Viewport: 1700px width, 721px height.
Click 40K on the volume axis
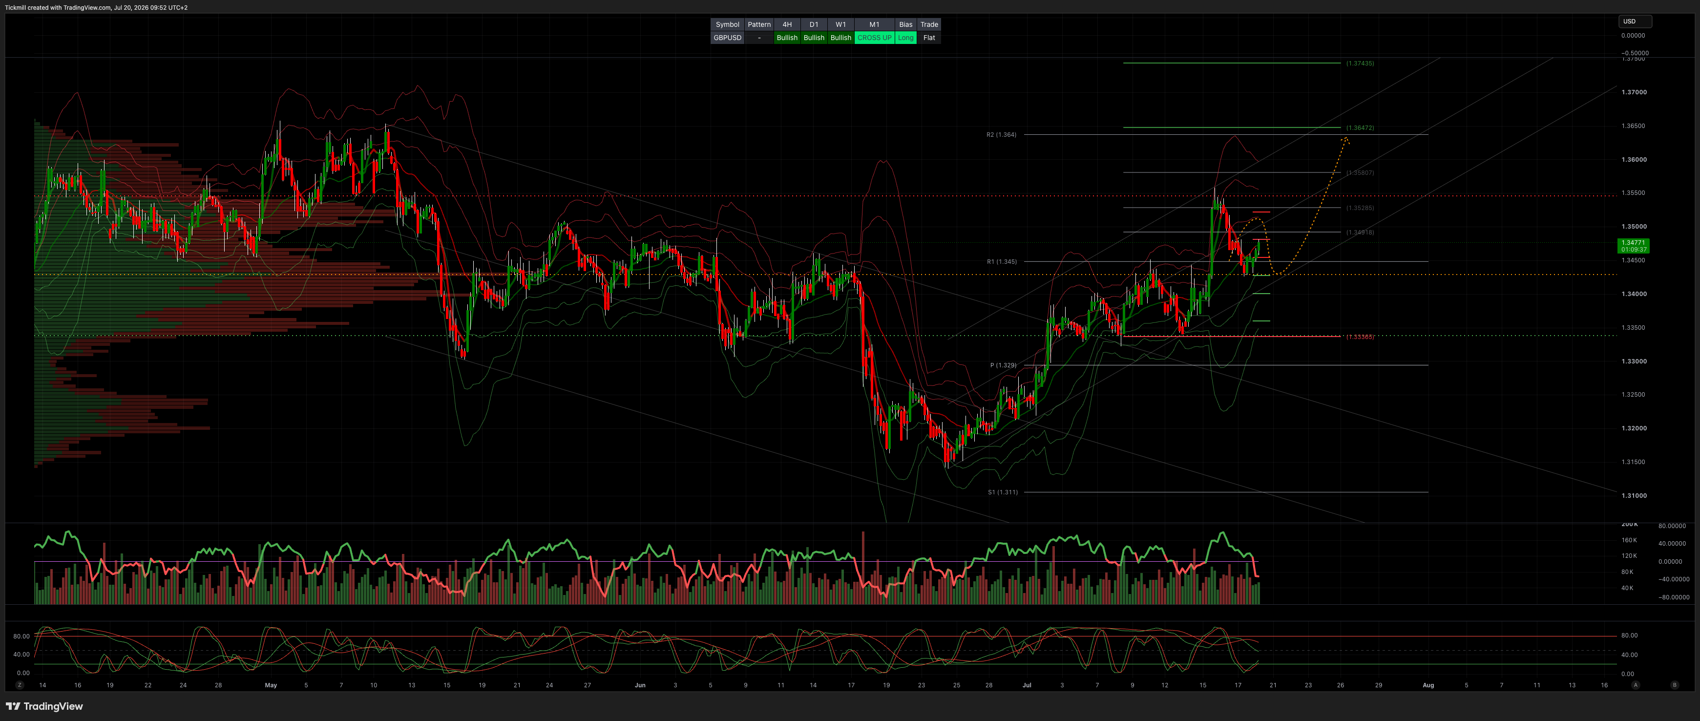(x=1627, y=588)
